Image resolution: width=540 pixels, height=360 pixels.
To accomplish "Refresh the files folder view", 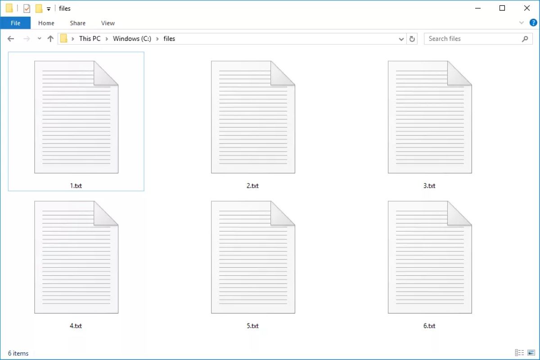I will [412, 39].
